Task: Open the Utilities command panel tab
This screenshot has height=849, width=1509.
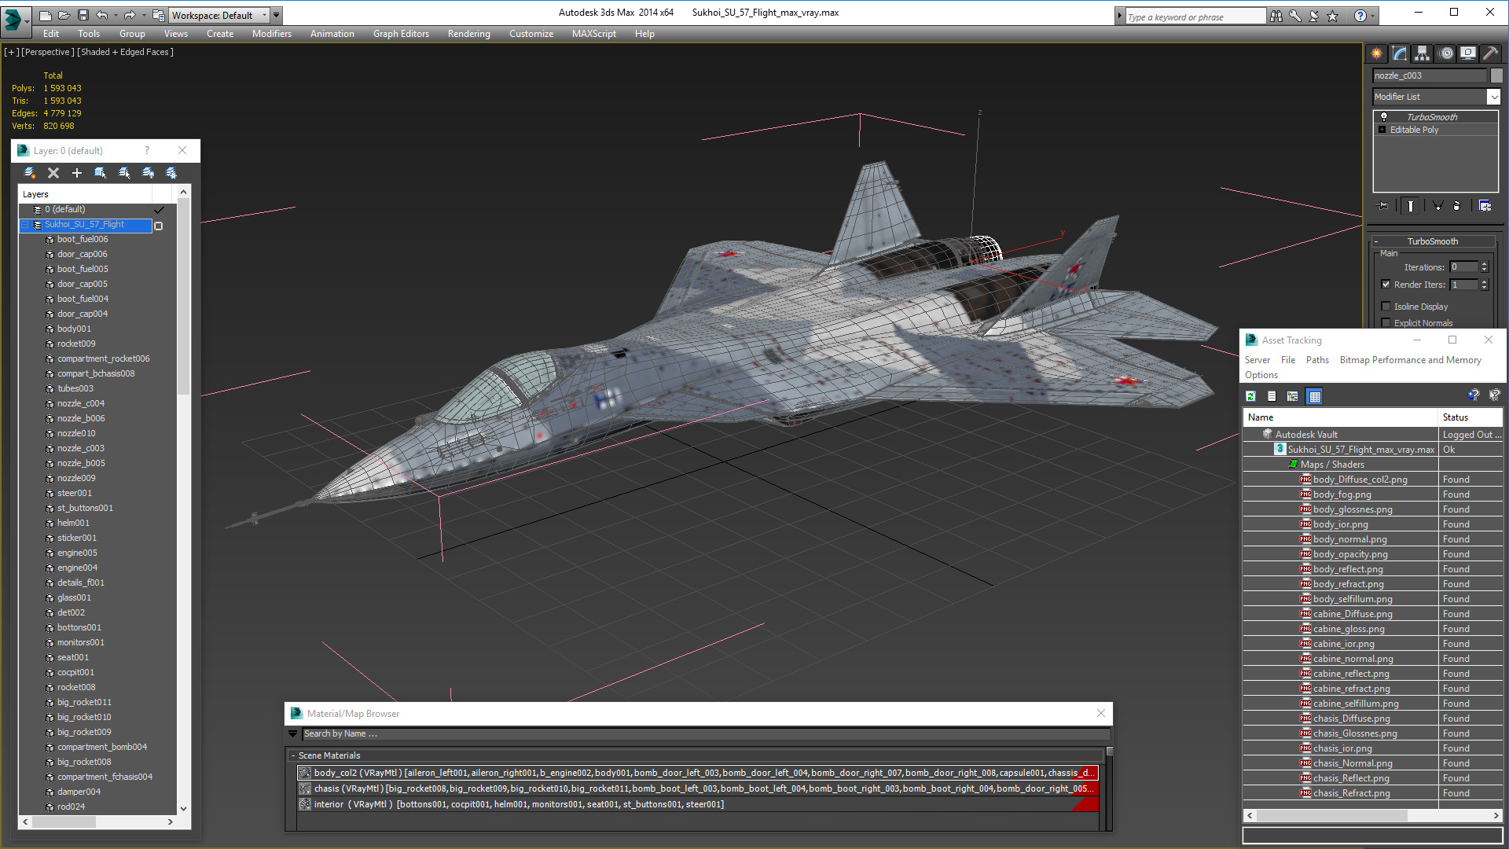Action: tap(1491, 53)
